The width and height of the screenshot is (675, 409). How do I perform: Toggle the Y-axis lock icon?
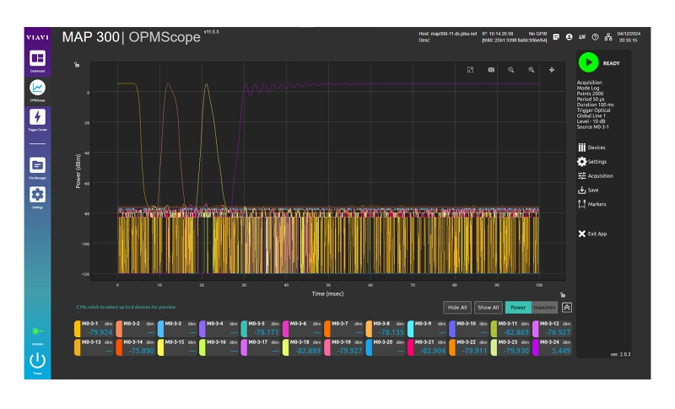[x=77, y=64]
